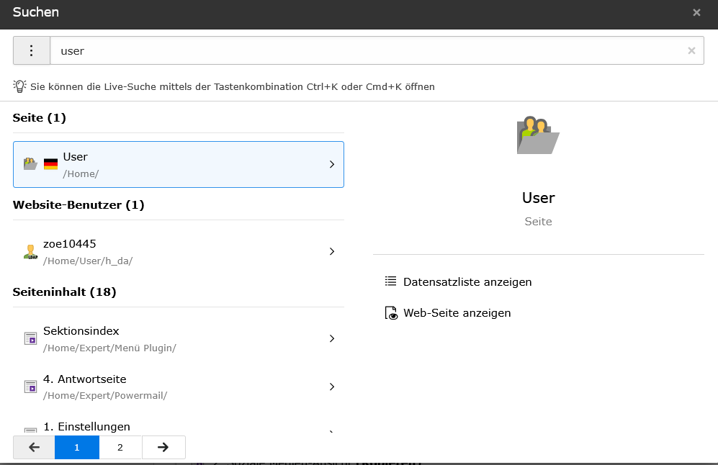718x465 pixels.
Task: Click 'Seite (1)' group heading
Action: (x=40, y=117)
